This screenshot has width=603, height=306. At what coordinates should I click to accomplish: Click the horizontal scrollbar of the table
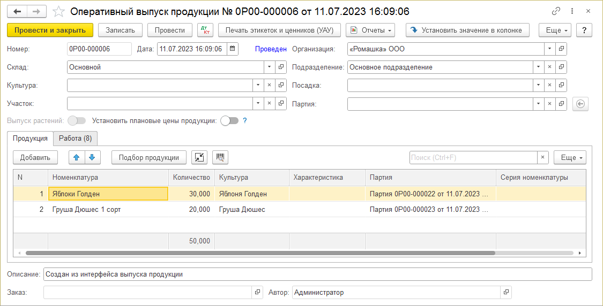260,253
